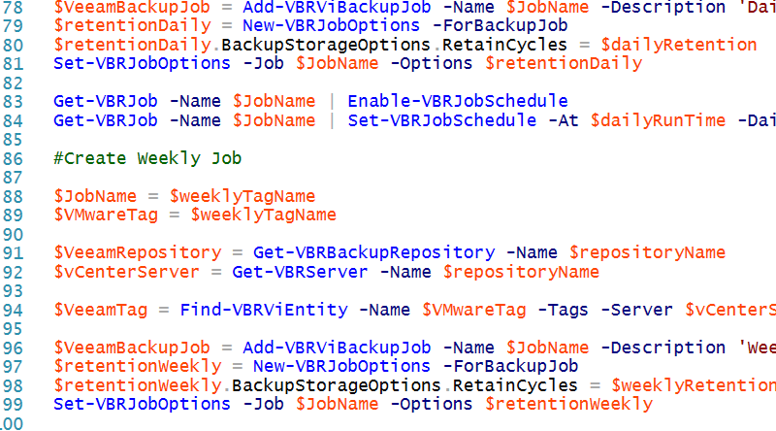Viewport: 776px width, 431px height.
Task: Click '$VMwareTag' variable on line 89
Action: [106, 215]
